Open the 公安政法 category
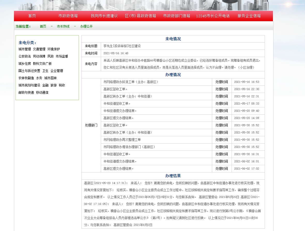The image size is (305, 231). click(x=25, y=56)
